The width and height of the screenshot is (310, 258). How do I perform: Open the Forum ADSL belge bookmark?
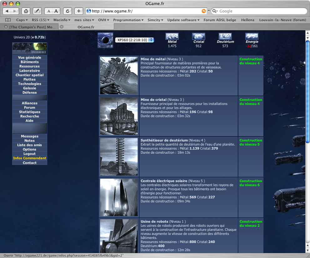pyautogui.click(x=220, y=20)
